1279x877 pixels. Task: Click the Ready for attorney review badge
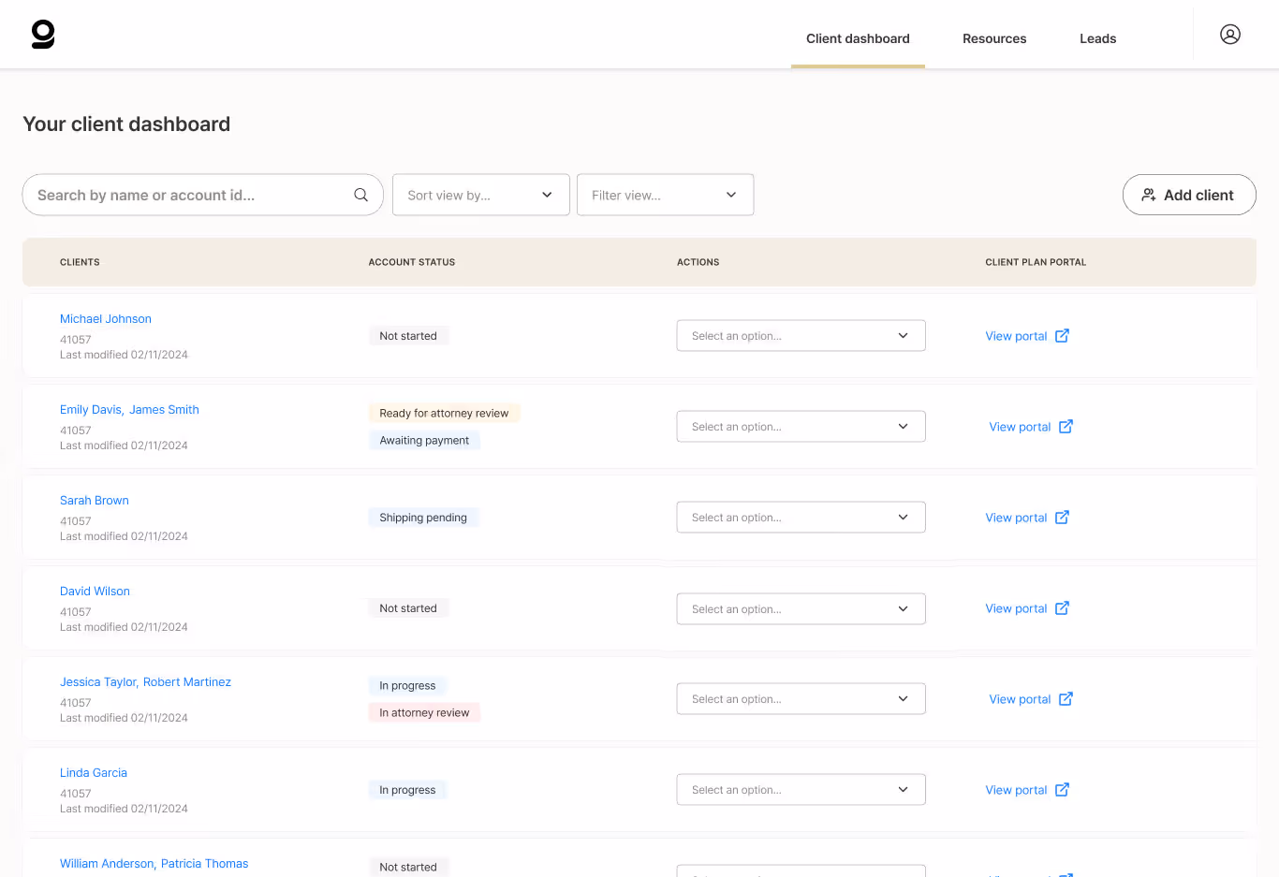pyautogui.click(x=444, y=413)
